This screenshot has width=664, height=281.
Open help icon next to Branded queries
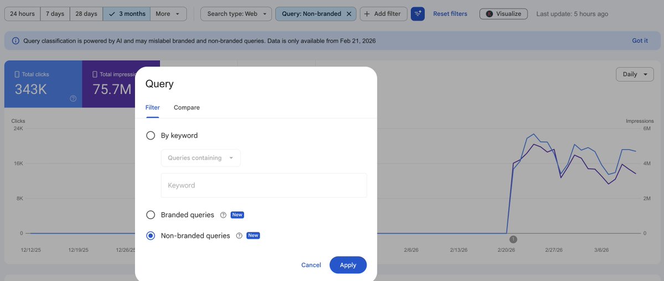224,215
